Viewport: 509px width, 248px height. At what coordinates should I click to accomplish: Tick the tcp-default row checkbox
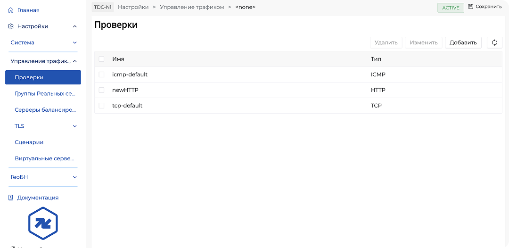[101, 106]
